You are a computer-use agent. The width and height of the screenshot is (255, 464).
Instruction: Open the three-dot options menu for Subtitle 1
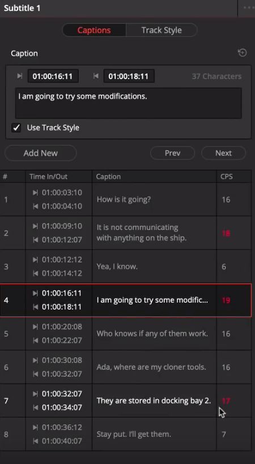(248, 8)
